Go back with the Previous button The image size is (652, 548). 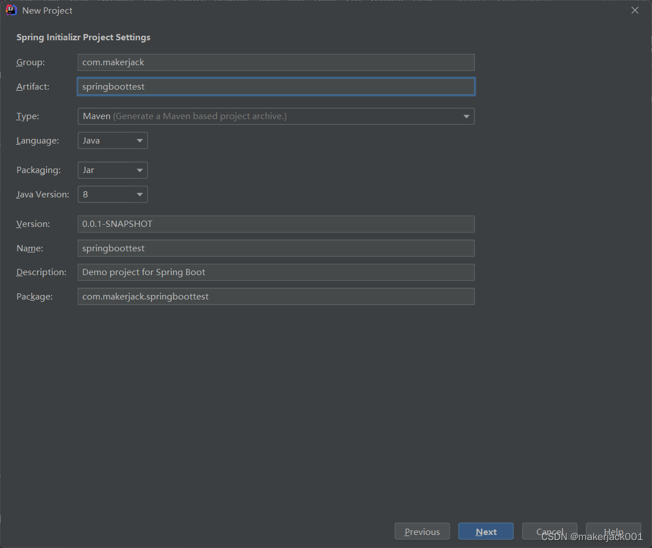[422, 532]
